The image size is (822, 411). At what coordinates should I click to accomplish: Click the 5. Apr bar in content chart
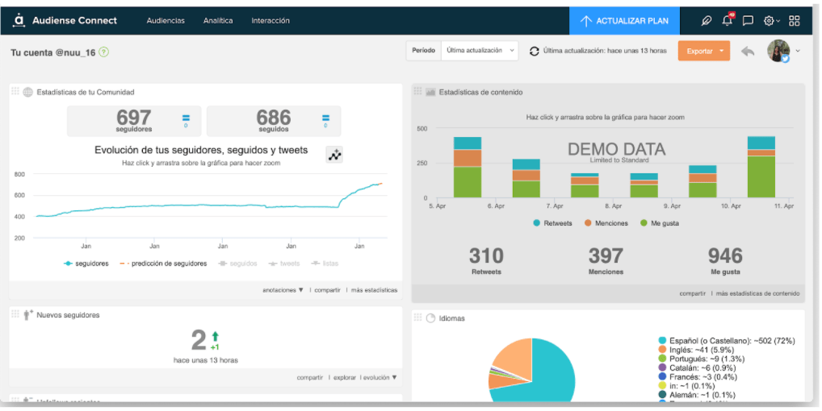(x=468, y=168)
